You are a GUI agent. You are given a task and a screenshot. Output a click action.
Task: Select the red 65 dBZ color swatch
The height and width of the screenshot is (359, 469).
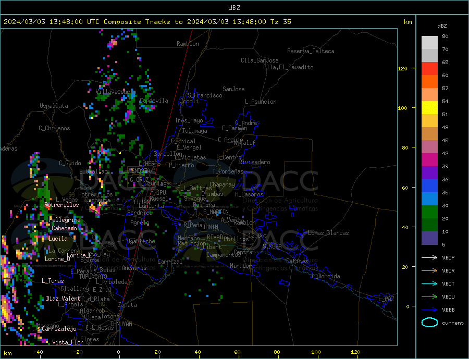[x=429, y=68]
